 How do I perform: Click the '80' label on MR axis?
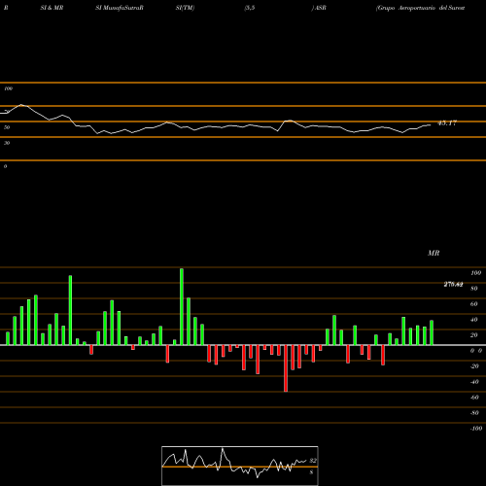tap(474, 289)
